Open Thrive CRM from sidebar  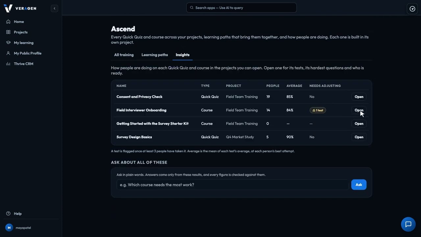[23, 64]
